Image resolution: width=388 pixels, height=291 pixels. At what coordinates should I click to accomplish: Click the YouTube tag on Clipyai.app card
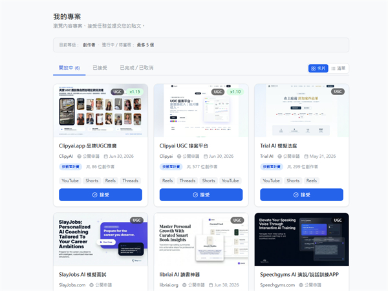(x=70, y=180)
